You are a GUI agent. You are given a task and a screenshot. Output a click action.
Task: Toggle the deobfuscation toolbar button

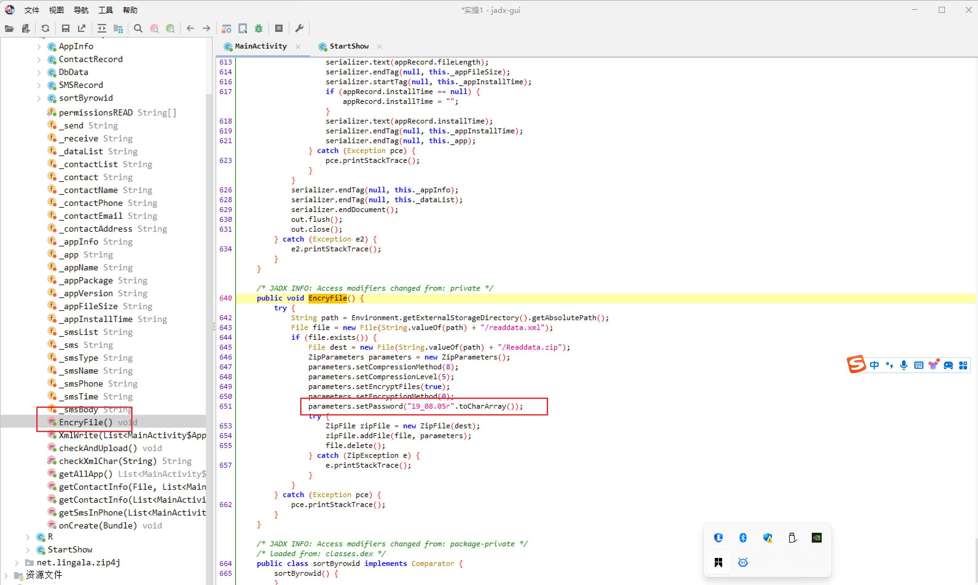point(226,28)
